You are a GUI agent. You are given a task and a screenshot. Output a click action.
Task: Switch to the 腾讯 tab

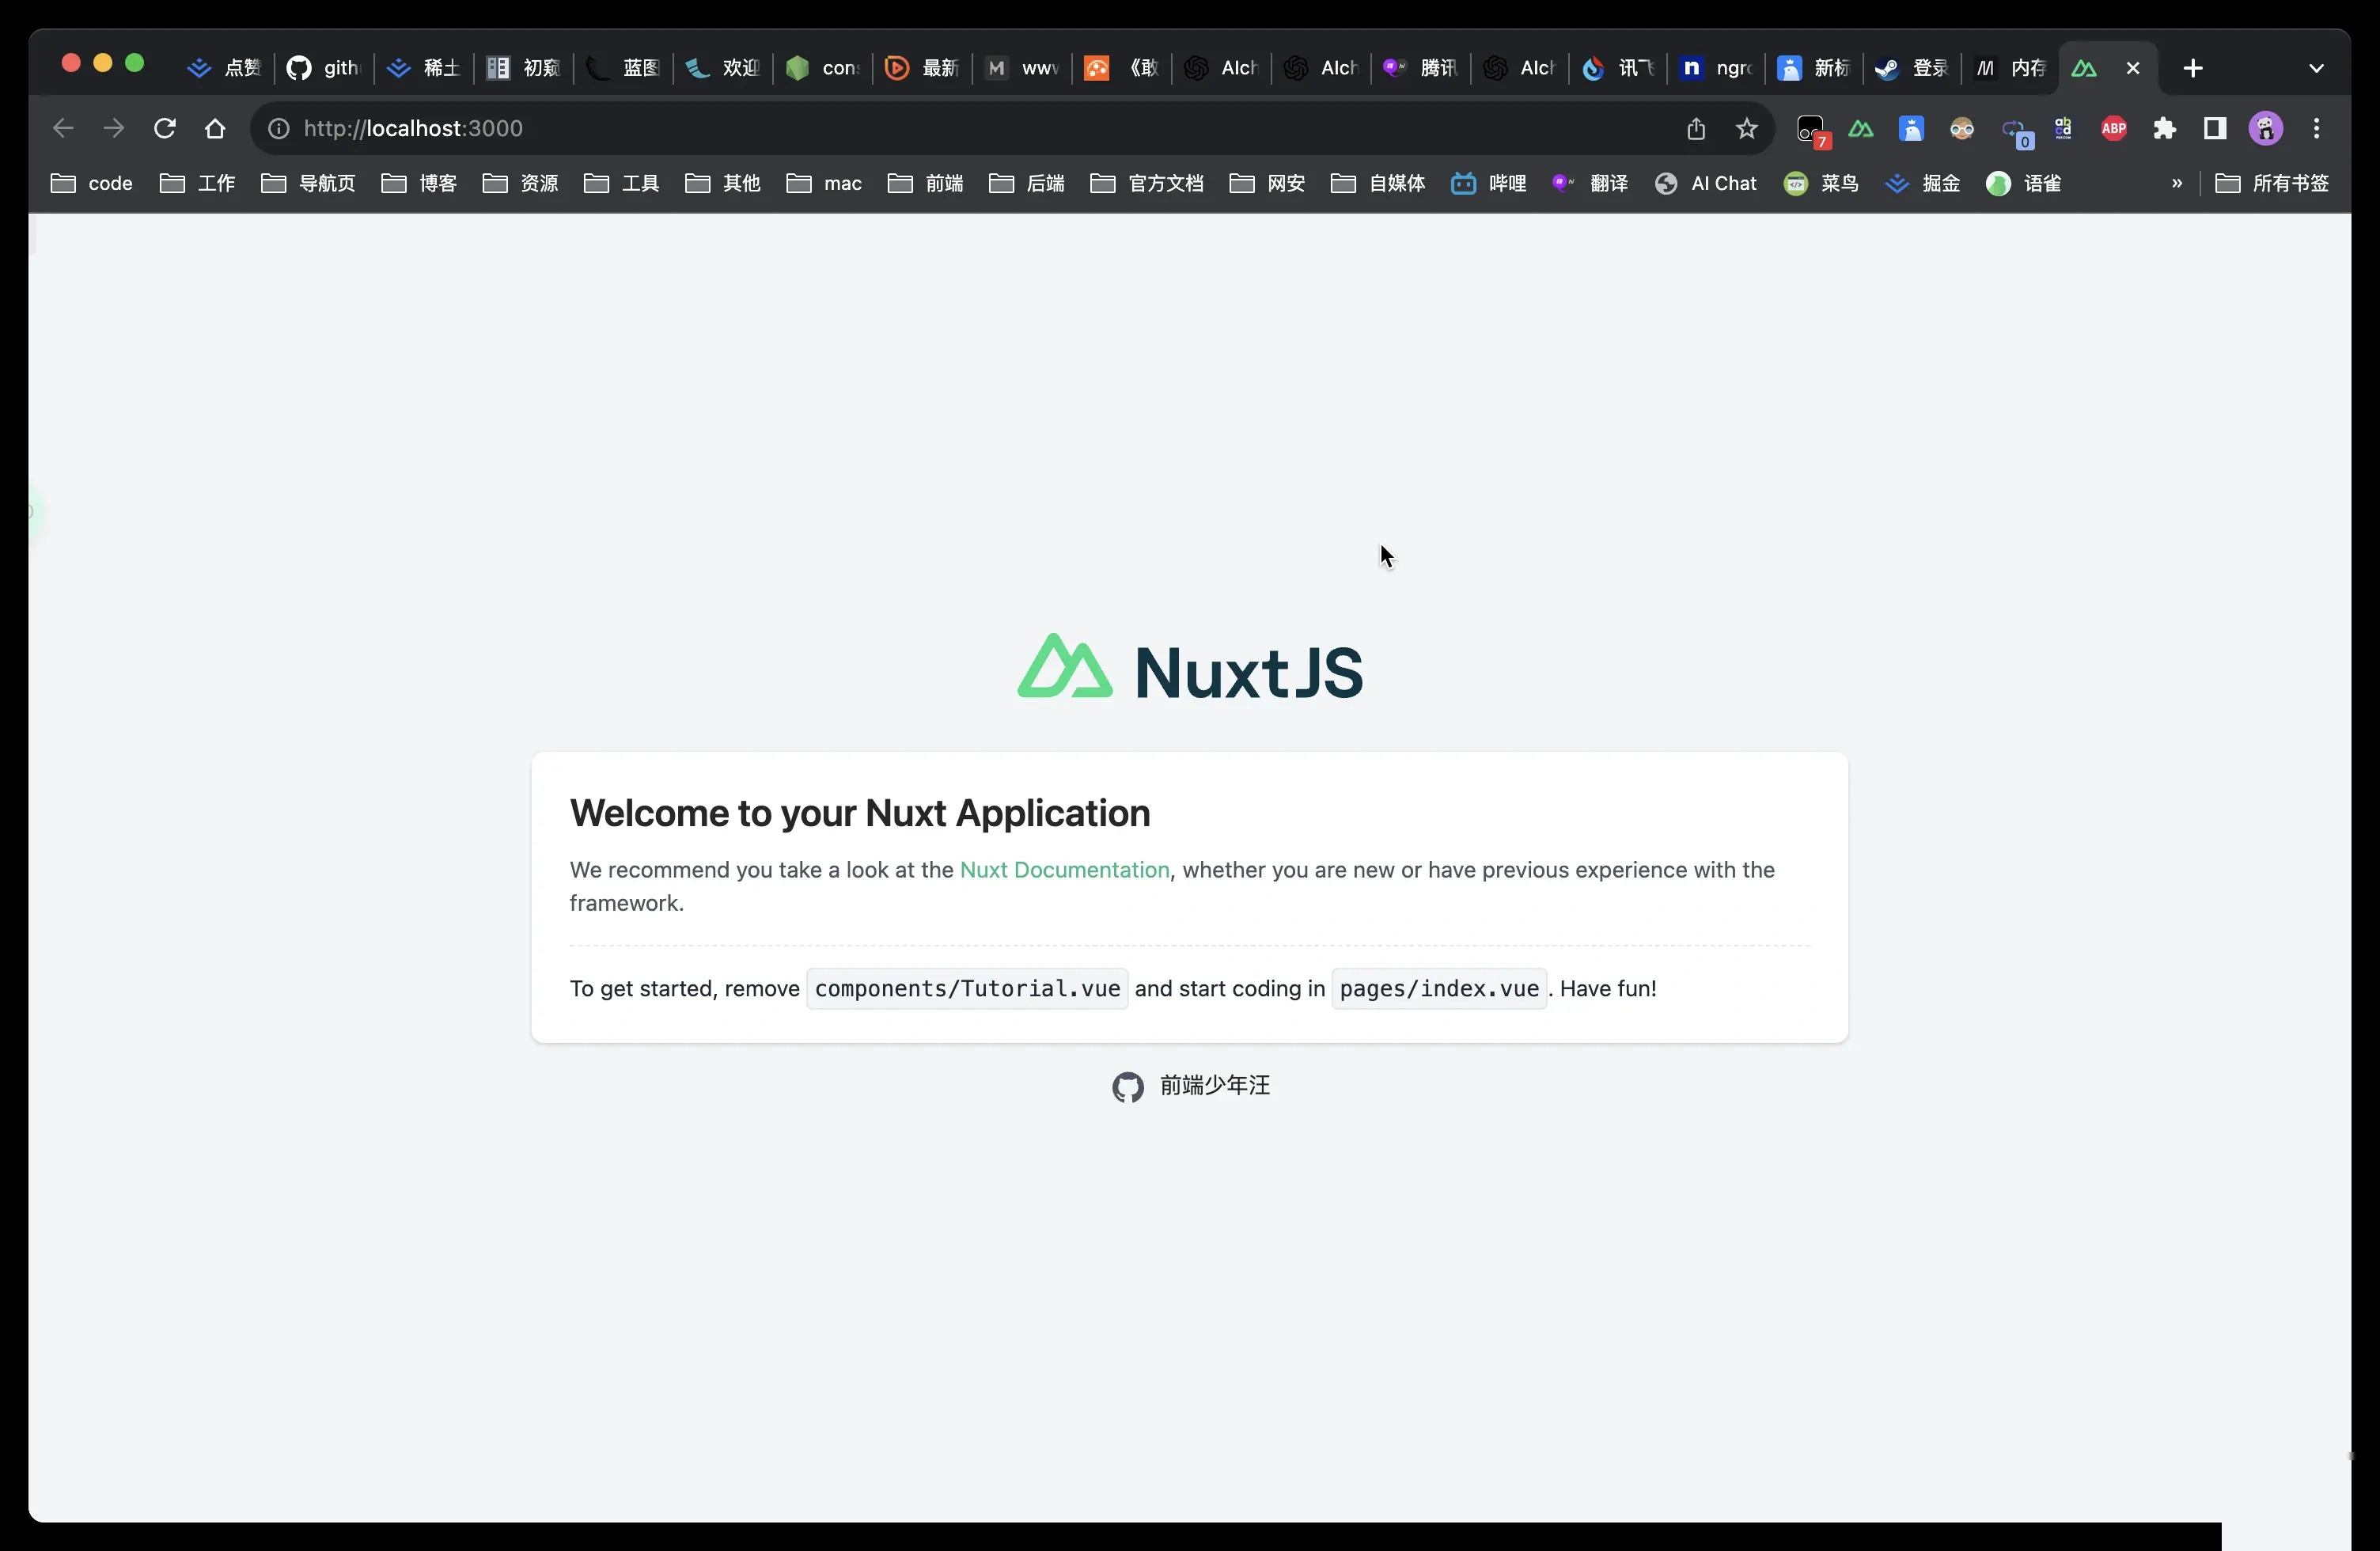(1420, 68)
